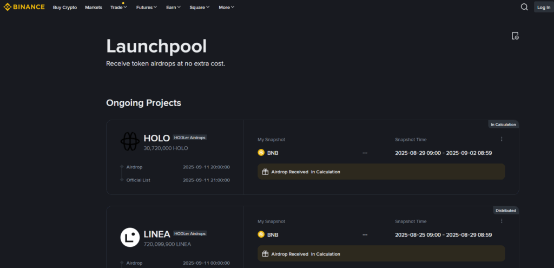Click snapshot time 2025-08-29 09:00 - 2025-09-02 08:59
The image size is (554, 268).
[444, 153]
